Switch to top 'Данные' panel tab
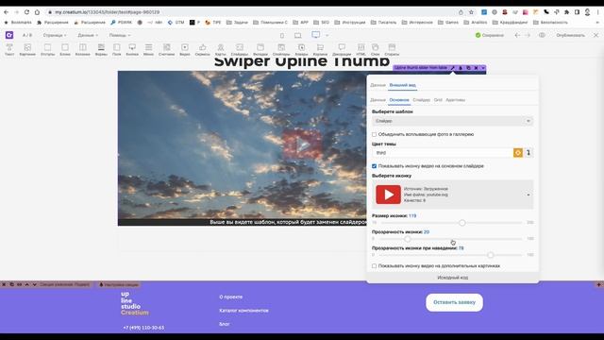604x340 pixels. pyautogui.click(x=377, y=85)
